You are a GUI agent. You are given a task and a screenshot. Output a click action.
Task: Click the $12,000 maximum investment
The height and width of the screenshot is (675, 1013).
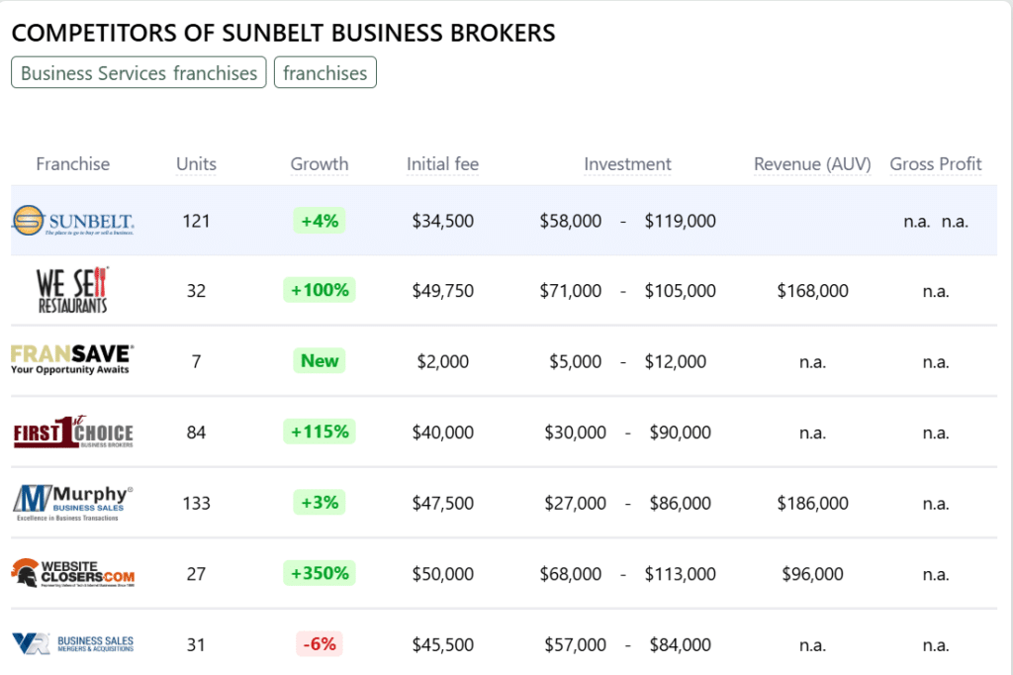pos(675,361)
